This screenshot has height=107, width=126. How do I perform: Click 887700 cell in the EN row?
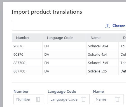27,63
